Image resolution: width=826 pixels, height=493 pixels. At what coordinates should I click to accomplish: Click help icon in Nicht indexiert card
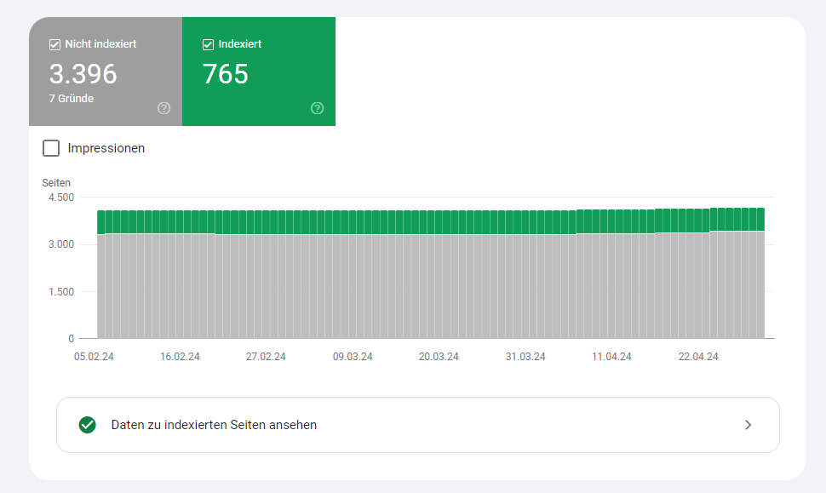(163, 108)
